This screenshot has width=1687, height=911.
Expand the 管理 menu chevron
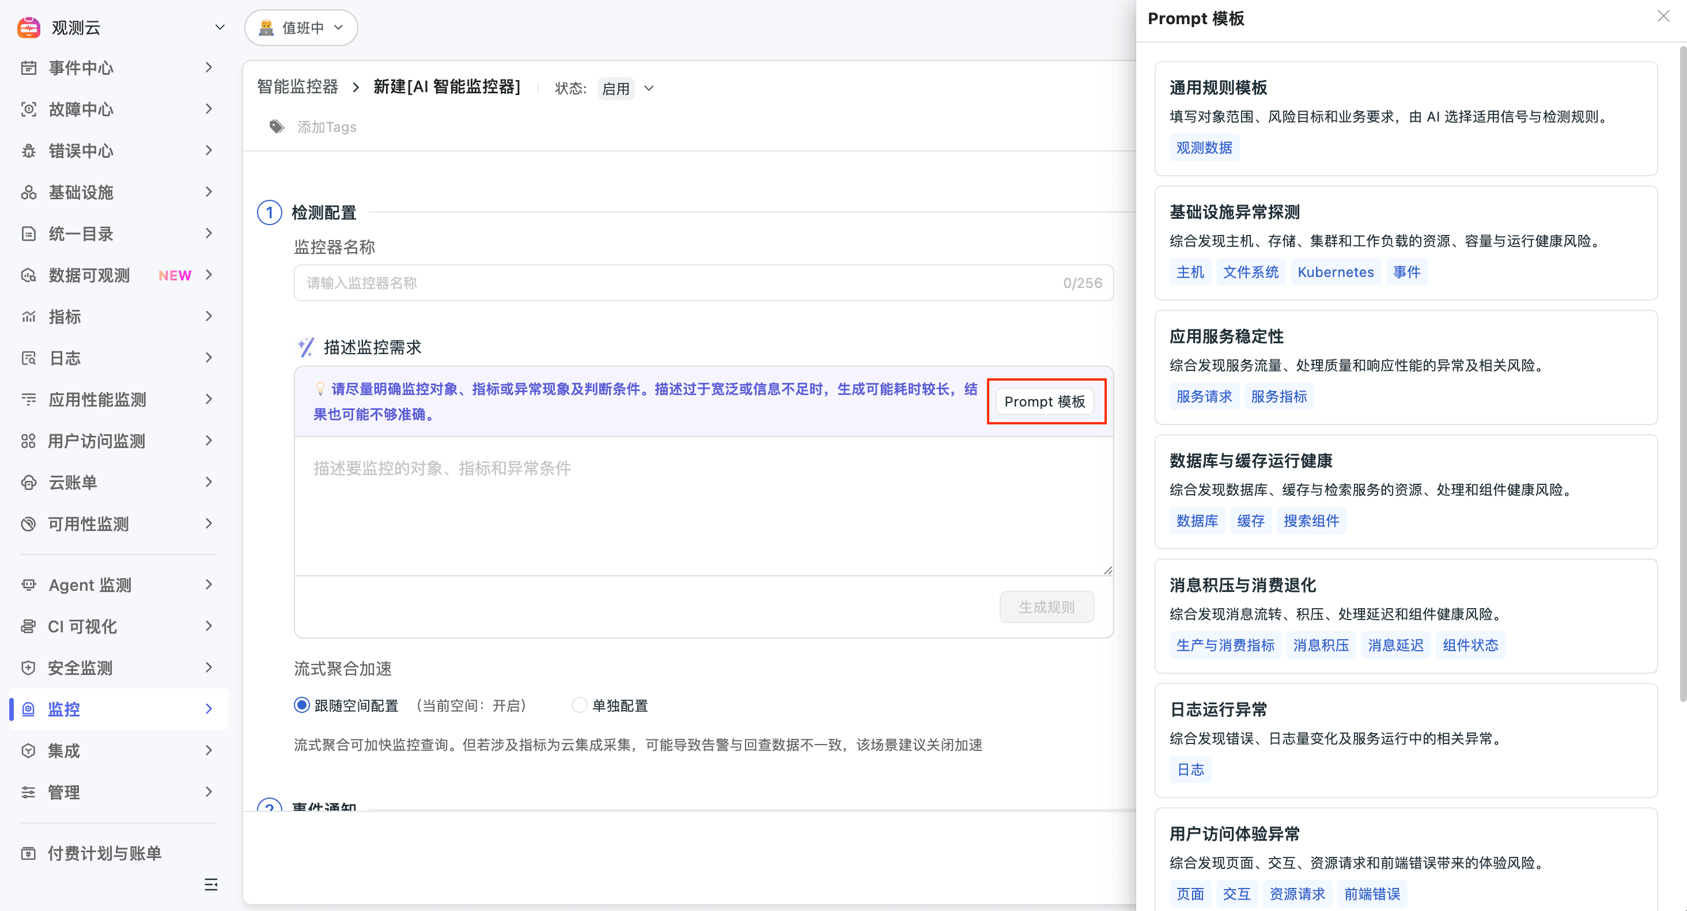[x=209, y=792]
